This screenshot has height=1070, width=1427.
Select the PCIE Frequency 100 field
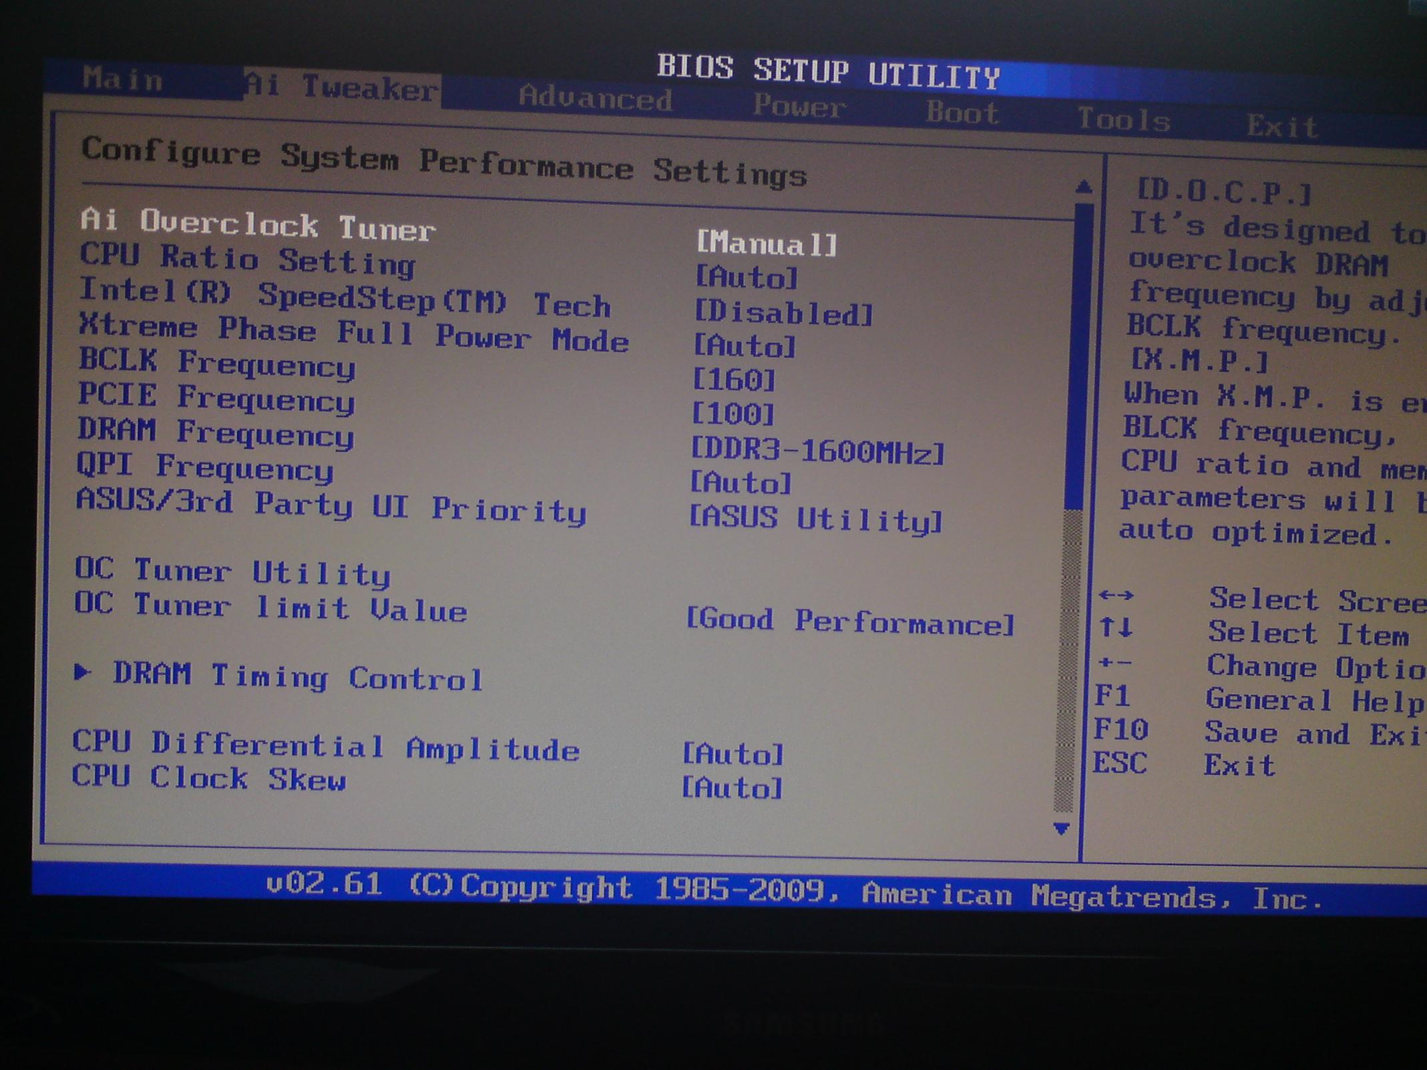point(733,415)
